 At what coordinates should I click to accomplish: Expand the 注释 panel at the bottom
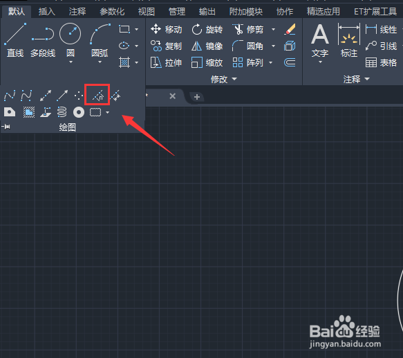click(x=356, y=79)
